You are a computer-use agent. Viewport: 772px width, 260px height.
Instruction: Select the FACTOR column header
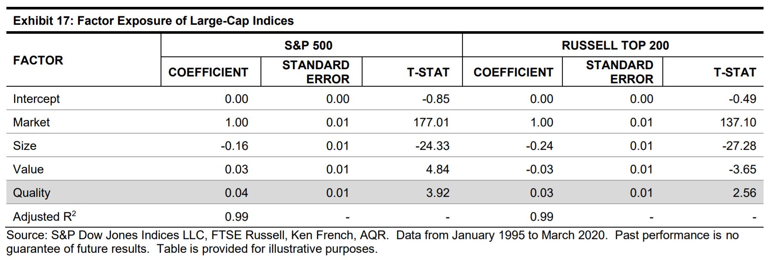pos(38,60)
